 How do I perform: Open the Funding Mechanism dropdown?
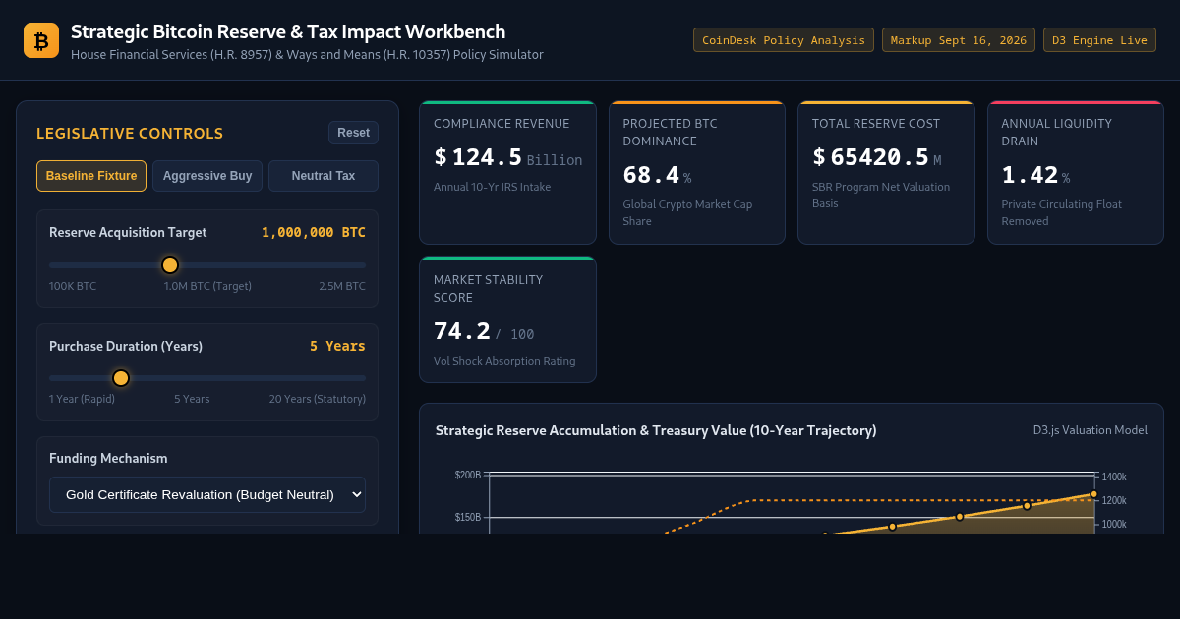207,494
